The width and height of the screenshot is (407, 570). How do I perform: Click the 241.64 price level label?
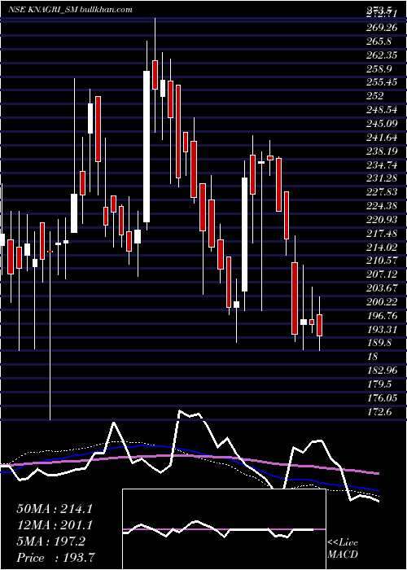click(381, 138)
